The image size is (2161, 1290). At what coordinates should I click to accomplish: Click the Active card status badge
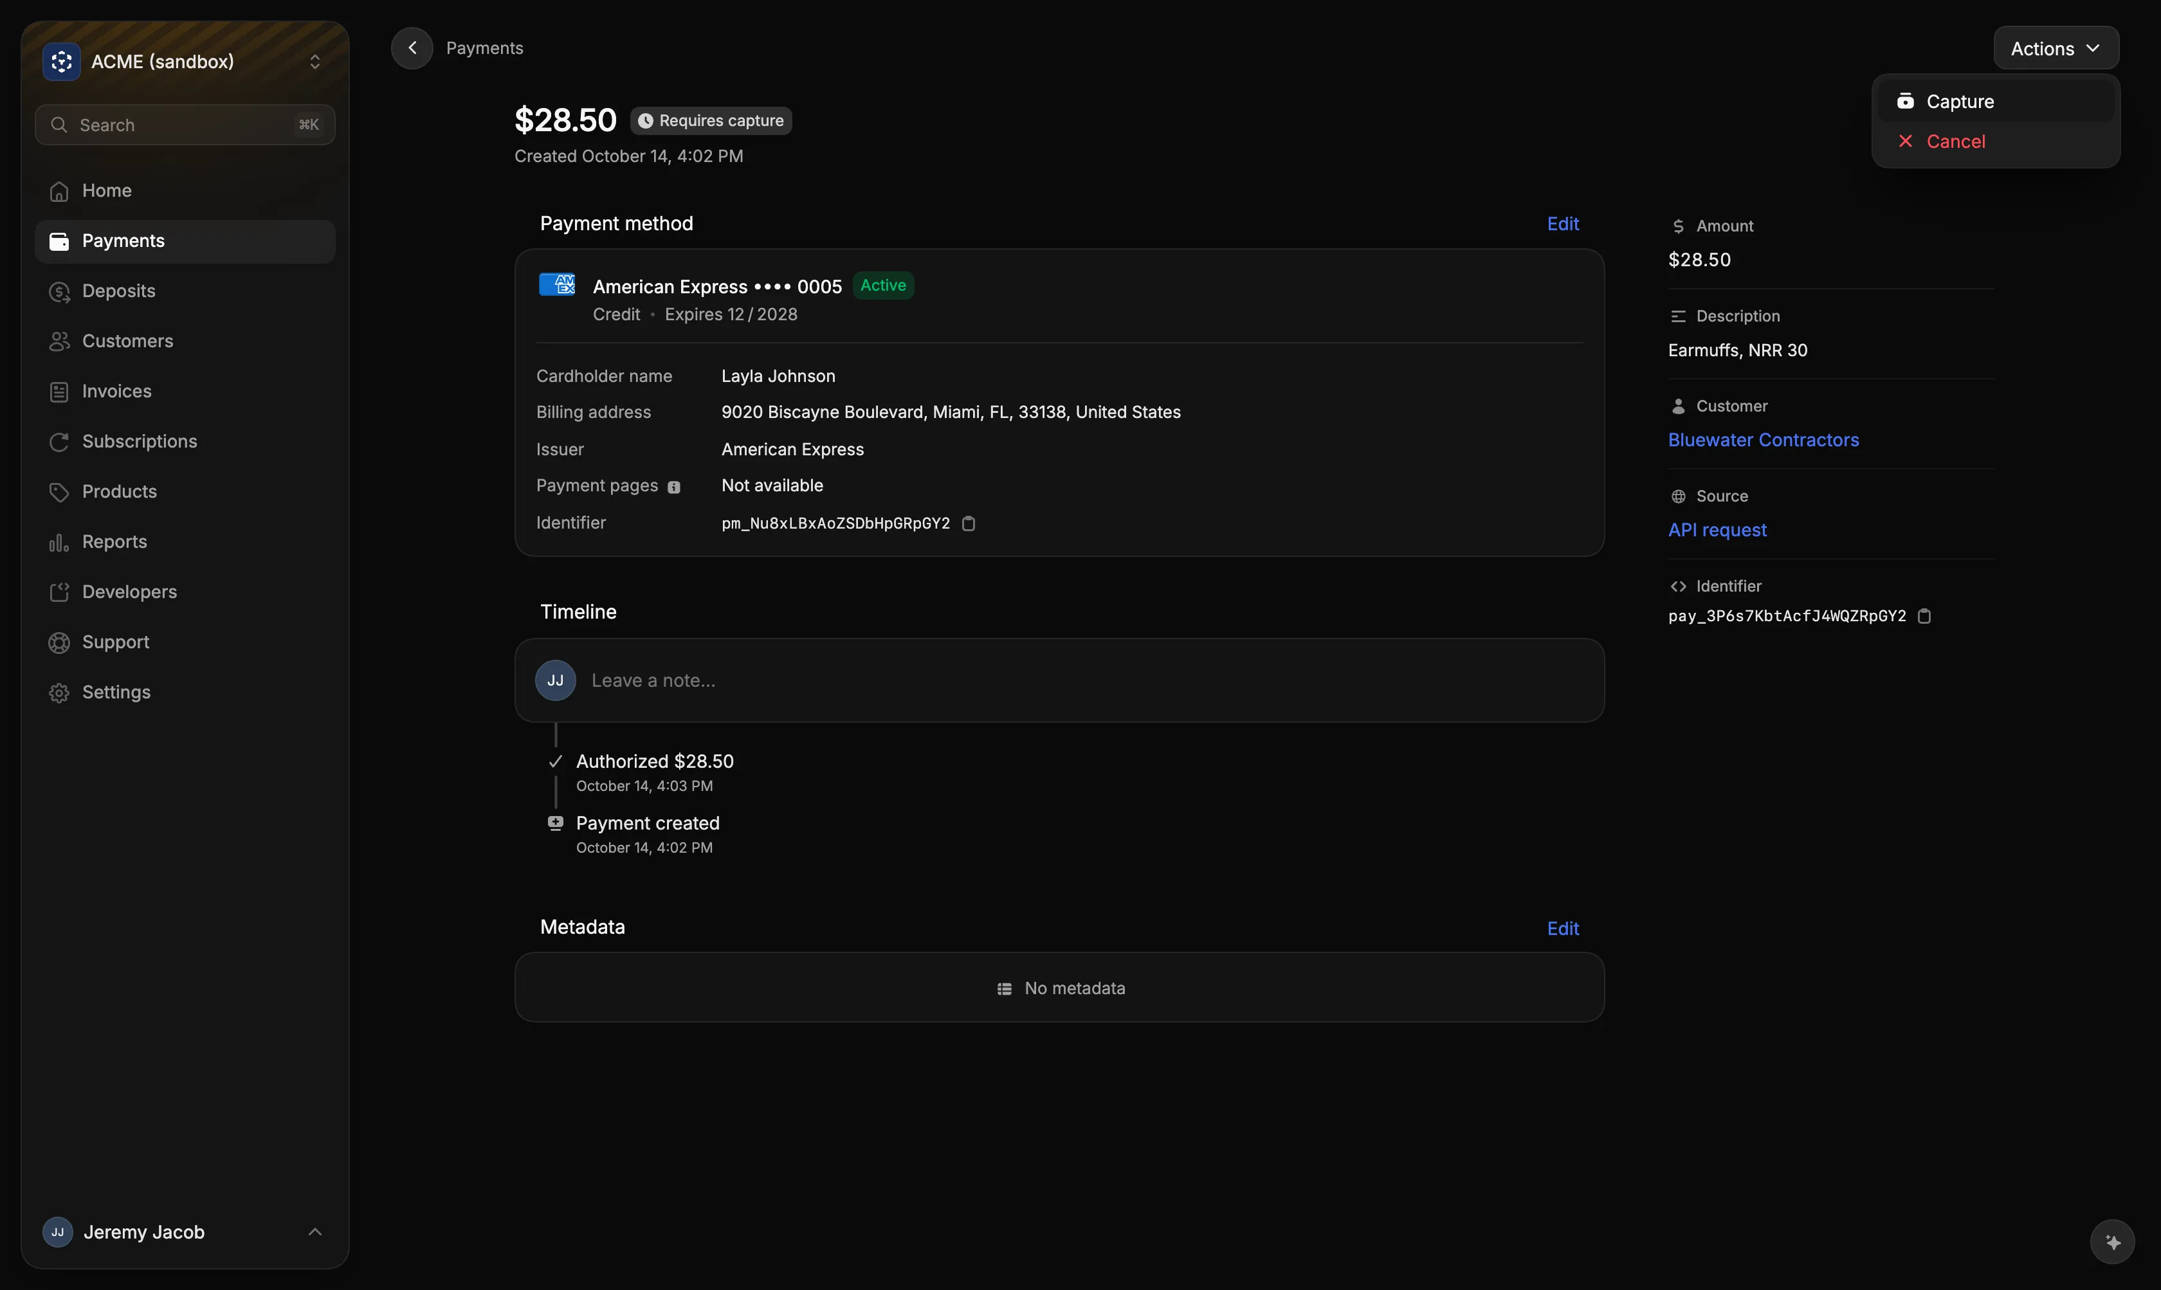pos(882,285)
